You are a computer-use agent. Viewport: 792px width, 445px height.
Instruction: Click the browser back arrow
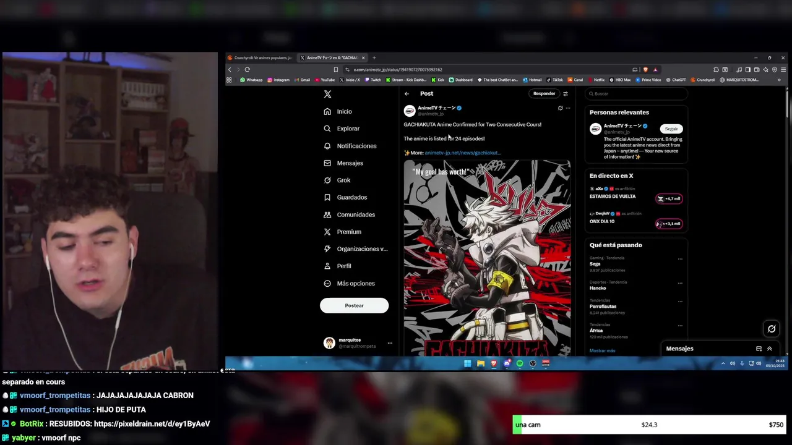[230, 69]
